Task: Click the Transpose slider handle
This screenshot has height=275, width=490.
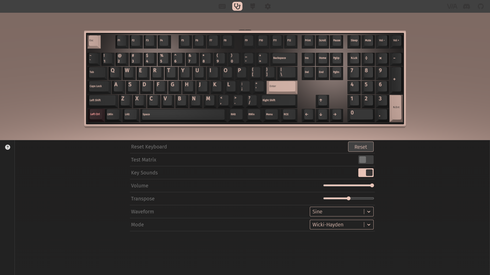Action: click(349, 198)
